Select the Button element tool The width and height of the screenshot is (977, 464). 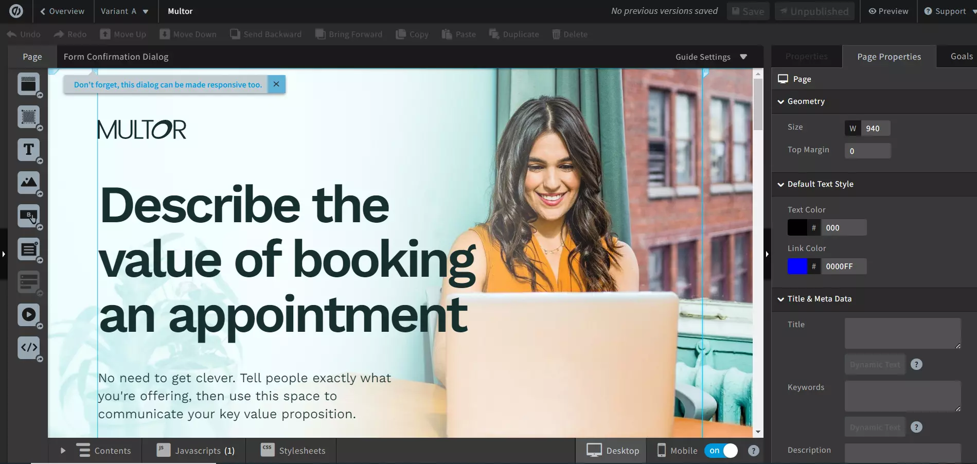click(x=29, y=216)
